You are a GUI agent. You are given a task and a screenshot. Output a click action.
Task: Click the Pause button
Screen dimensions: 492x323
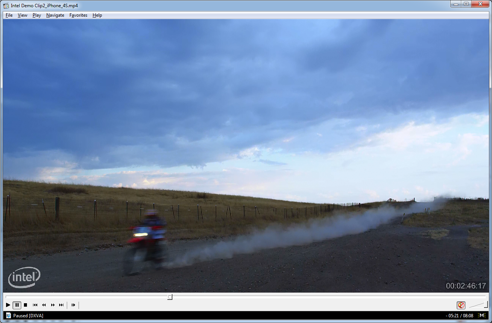point(17,305)
